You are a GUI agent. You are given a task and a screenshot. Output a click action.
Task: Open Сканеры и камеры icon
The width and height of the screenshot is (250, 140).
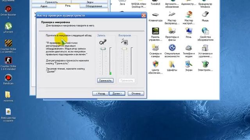(155, 47)
